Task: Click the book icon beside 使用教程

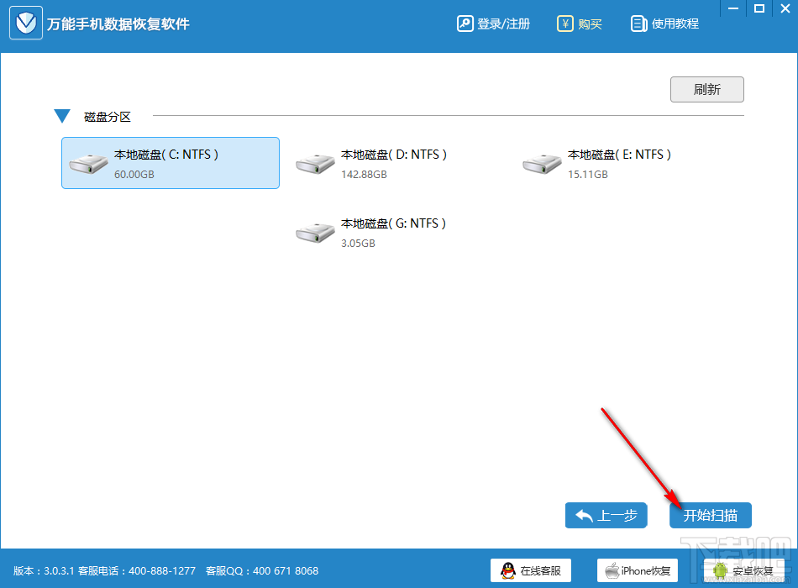Action: [x=638, y=24]
